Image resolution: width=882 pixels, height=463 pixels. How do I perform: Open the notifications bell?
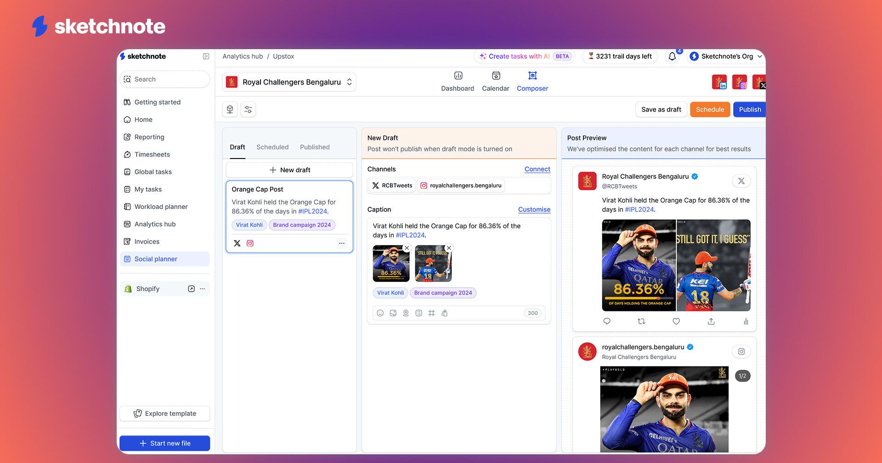point(672,56)
